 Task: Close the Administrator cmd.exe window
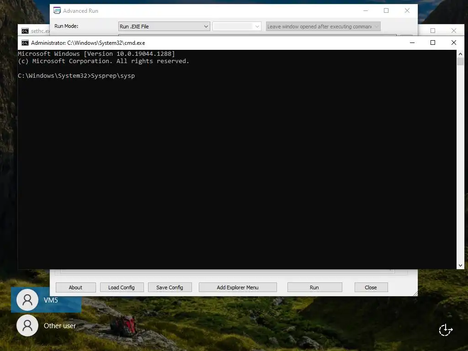[454, 43]
